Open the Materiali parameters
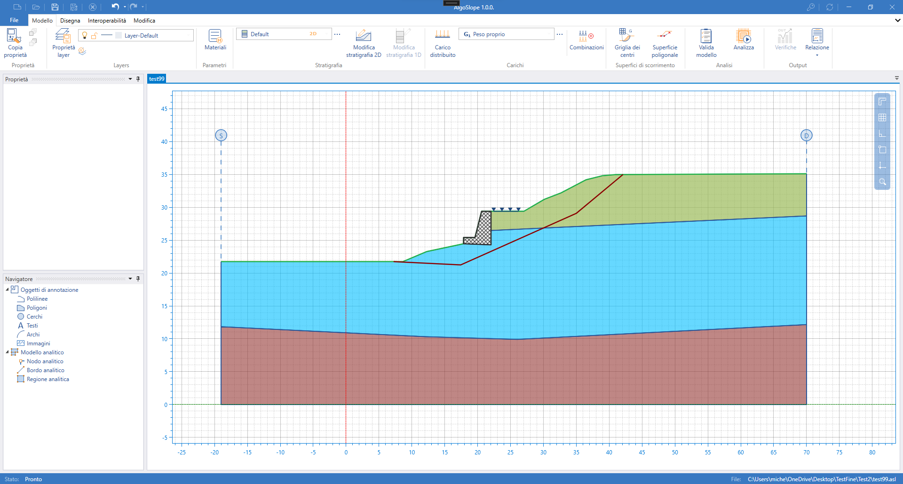 [215, 40]
